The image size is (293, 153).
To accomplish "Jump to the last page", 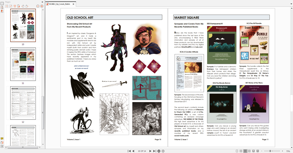I will [153, 151].
